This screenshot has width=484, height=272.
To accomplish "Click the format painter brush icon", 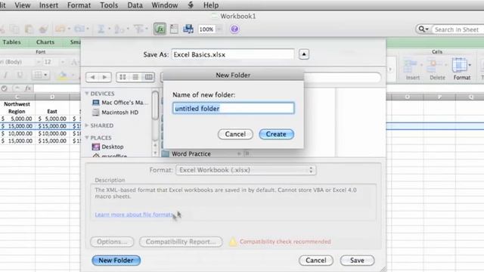I will click(43, 29).
